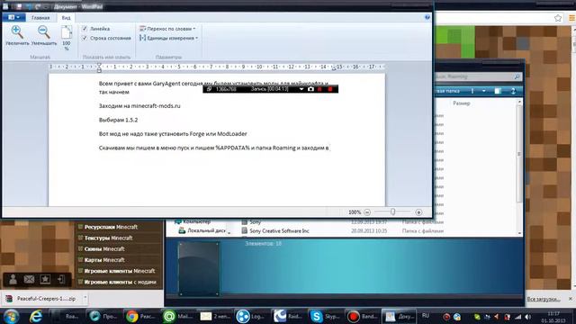Click the line mentioning Forge или ModLoader

(173, 134)
